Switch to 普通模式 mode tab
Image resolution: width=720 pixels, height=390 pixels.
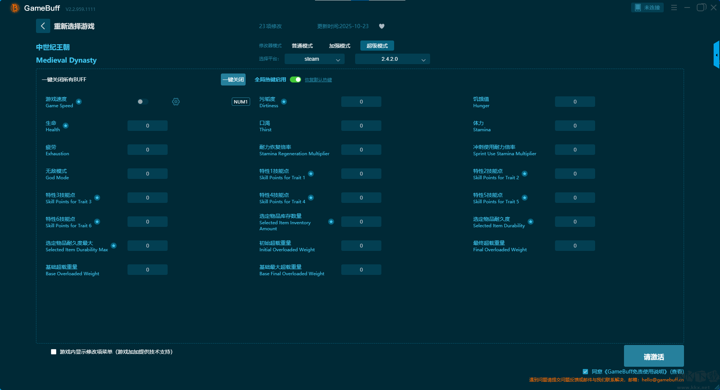click(302, 46)
